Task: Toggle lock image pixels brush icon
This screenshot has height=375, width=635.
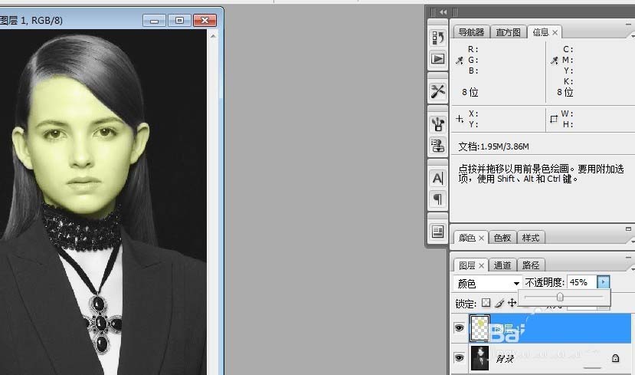Action: [499, 304]
